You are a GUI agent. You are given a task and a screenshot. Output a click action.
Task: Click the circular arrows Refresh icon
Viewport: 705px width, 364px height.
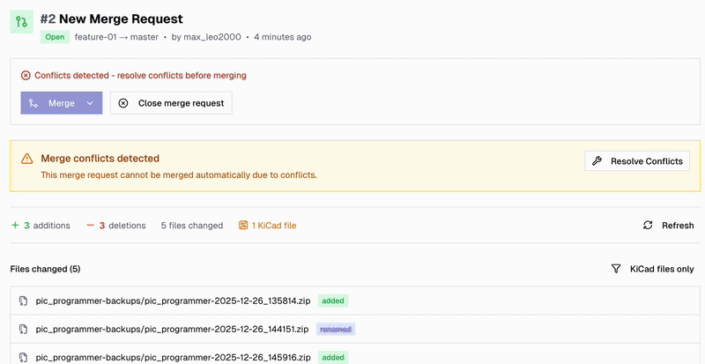click(648, 225)
